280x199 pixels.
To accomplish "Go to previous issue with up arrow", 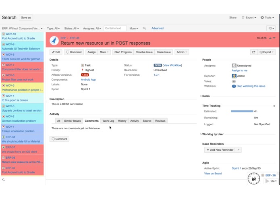I will (270, 38).
